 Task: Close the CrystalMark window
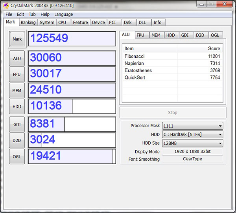click(x=224, y=4)
